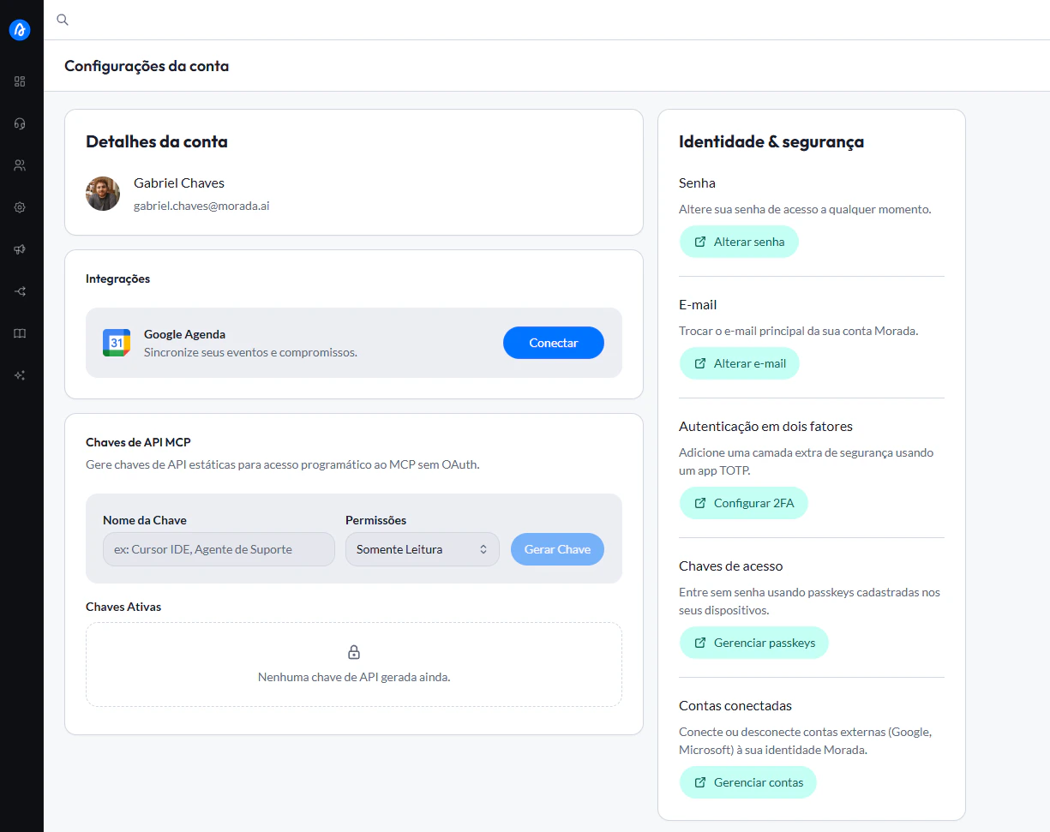Open the users icon in sidebar
Screen dimensions: 1050x832
click(x=20, y=165)
